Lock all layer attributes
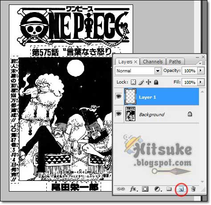The height and width of the screenshot is (205, 211). click(156, 82)
